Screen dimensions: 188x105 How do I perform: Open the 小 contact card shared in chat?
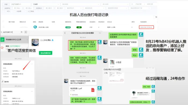coord(121,63)
